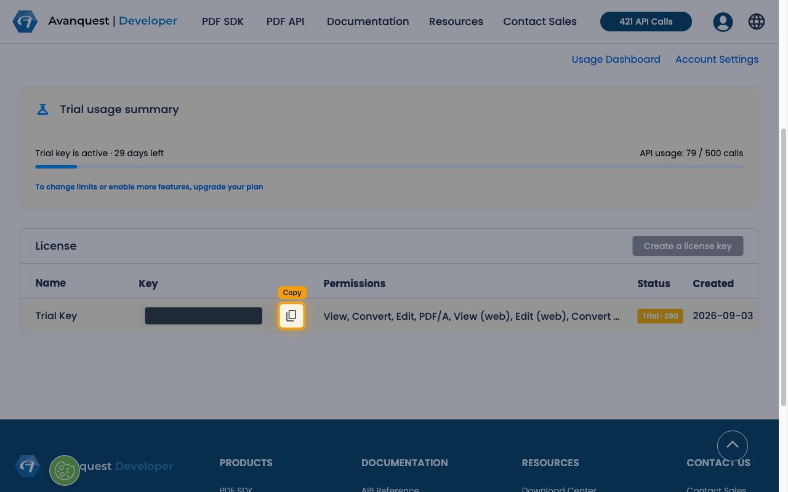This screenshot has height=492, width=788.
Task: Click the created date 2026-09-03
Action: coord(723,315)
